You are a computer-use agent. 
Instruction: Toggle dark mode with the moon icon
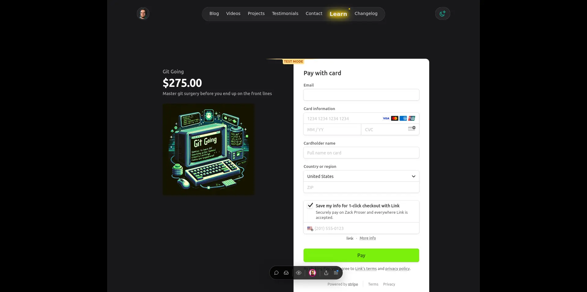442,13
